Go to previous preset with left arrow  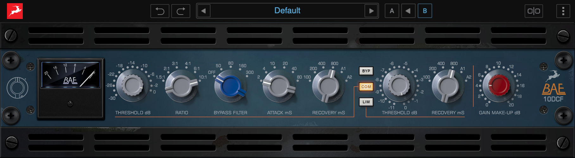tap(204, 11)
